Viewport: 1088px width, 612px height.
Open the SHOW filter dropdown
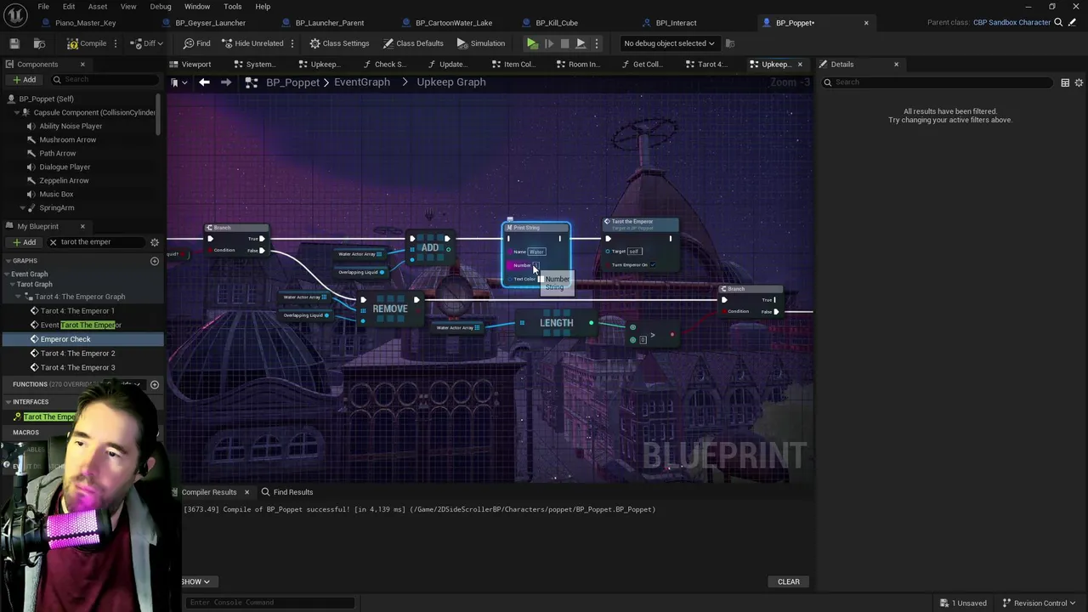[195, 581]
